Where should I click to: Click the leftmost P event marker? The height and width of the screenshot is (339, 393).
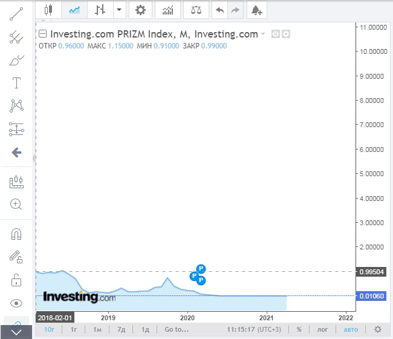point(194,276)
